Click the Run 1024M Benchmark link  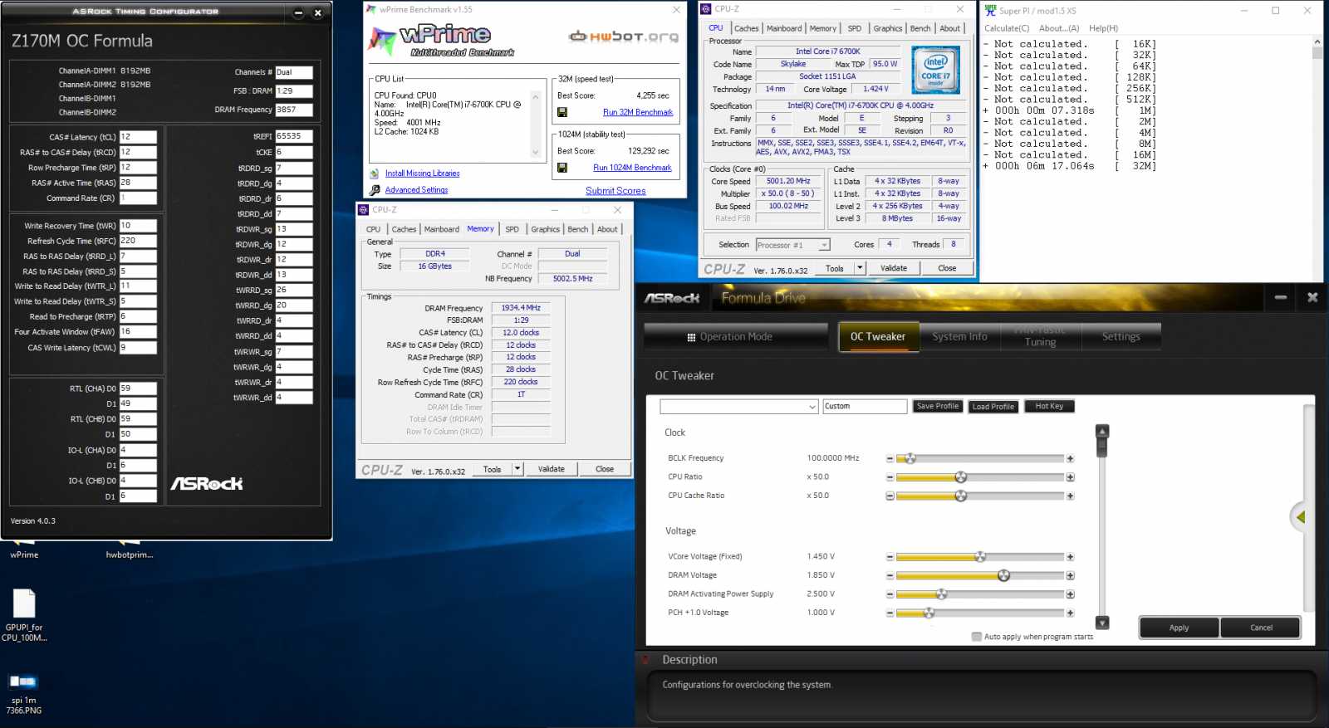pos(632,168)
